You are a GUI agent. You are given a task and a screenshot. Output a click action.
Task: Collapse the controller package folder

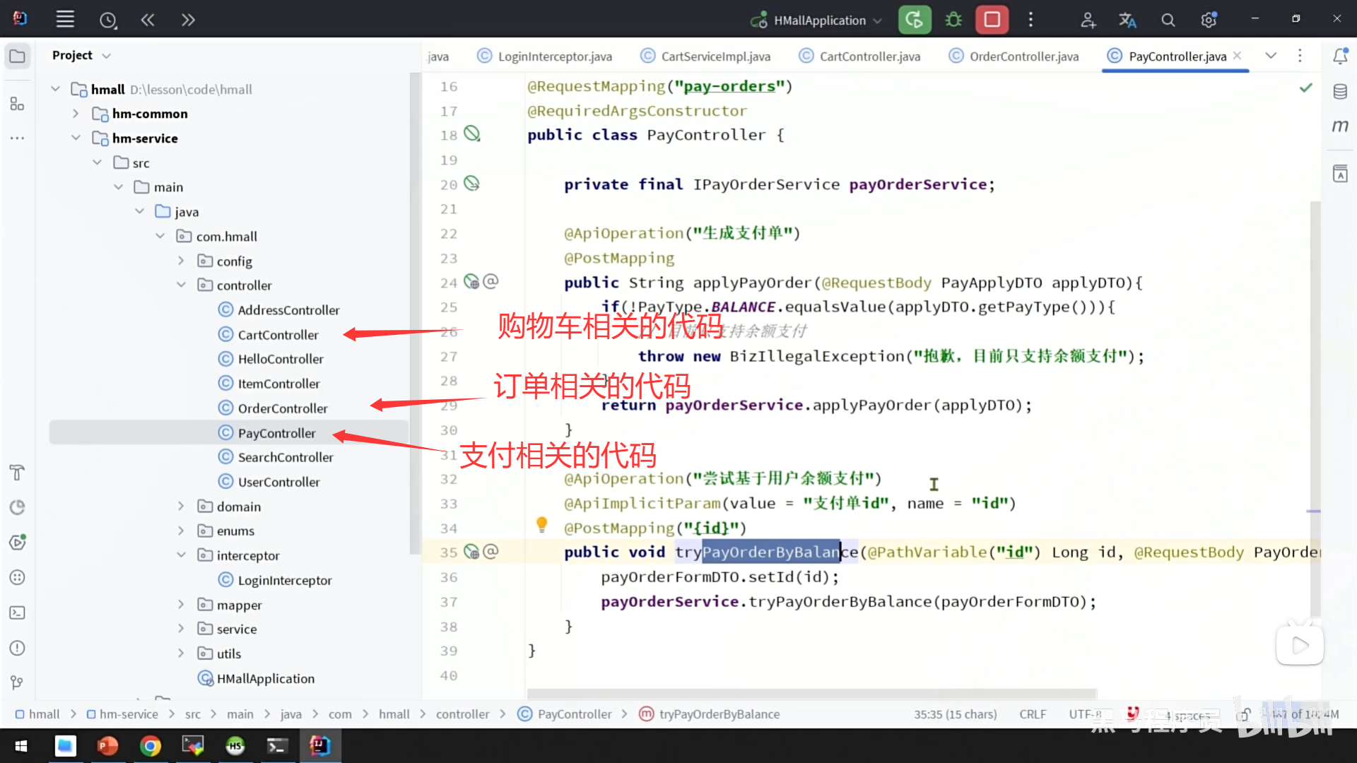[x=181, y=285]
